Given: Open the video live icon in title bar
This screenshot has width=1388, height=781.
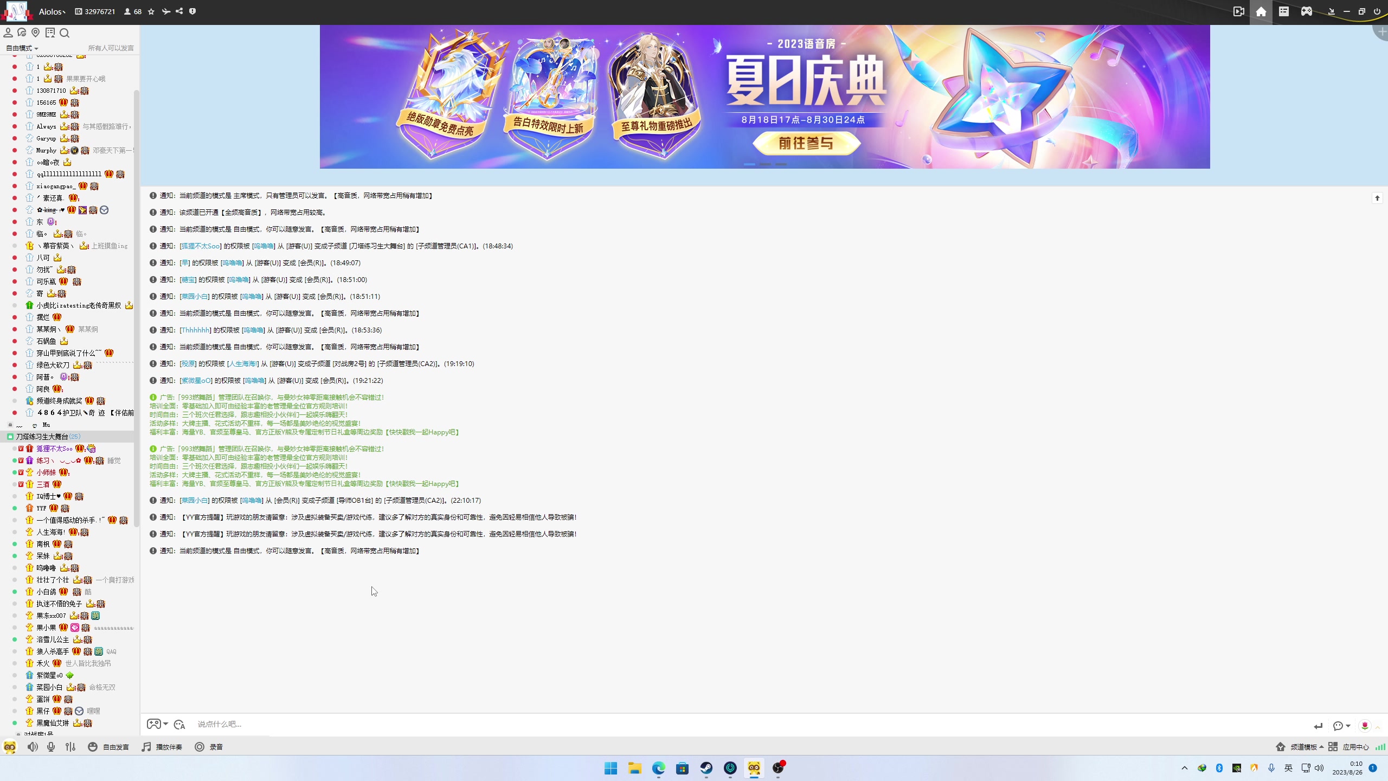Looking at the screenshot, I should [1239, 11].
